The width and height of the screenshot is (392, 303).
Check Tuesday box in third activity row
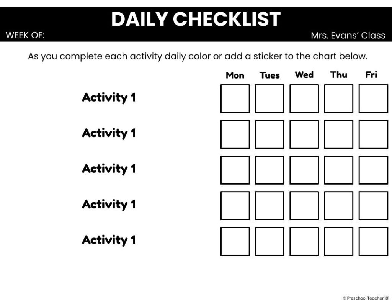pos(269,170)
